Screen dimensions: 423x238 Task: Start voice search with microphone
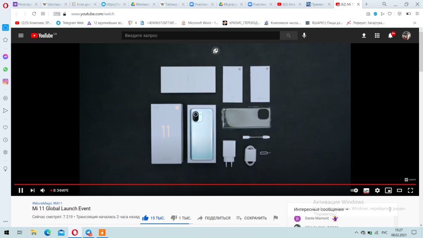tap(304, 35)
